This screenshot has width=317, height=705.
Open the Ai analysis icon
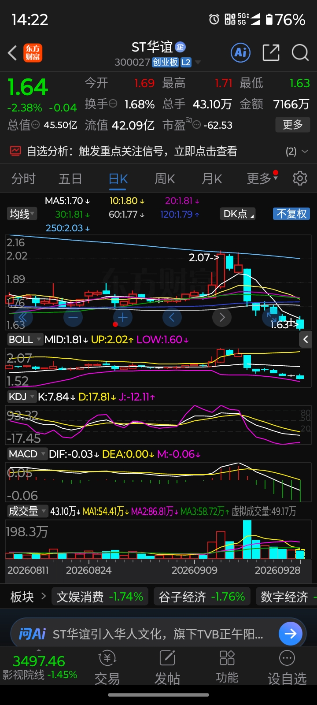(x=240, y=53)
